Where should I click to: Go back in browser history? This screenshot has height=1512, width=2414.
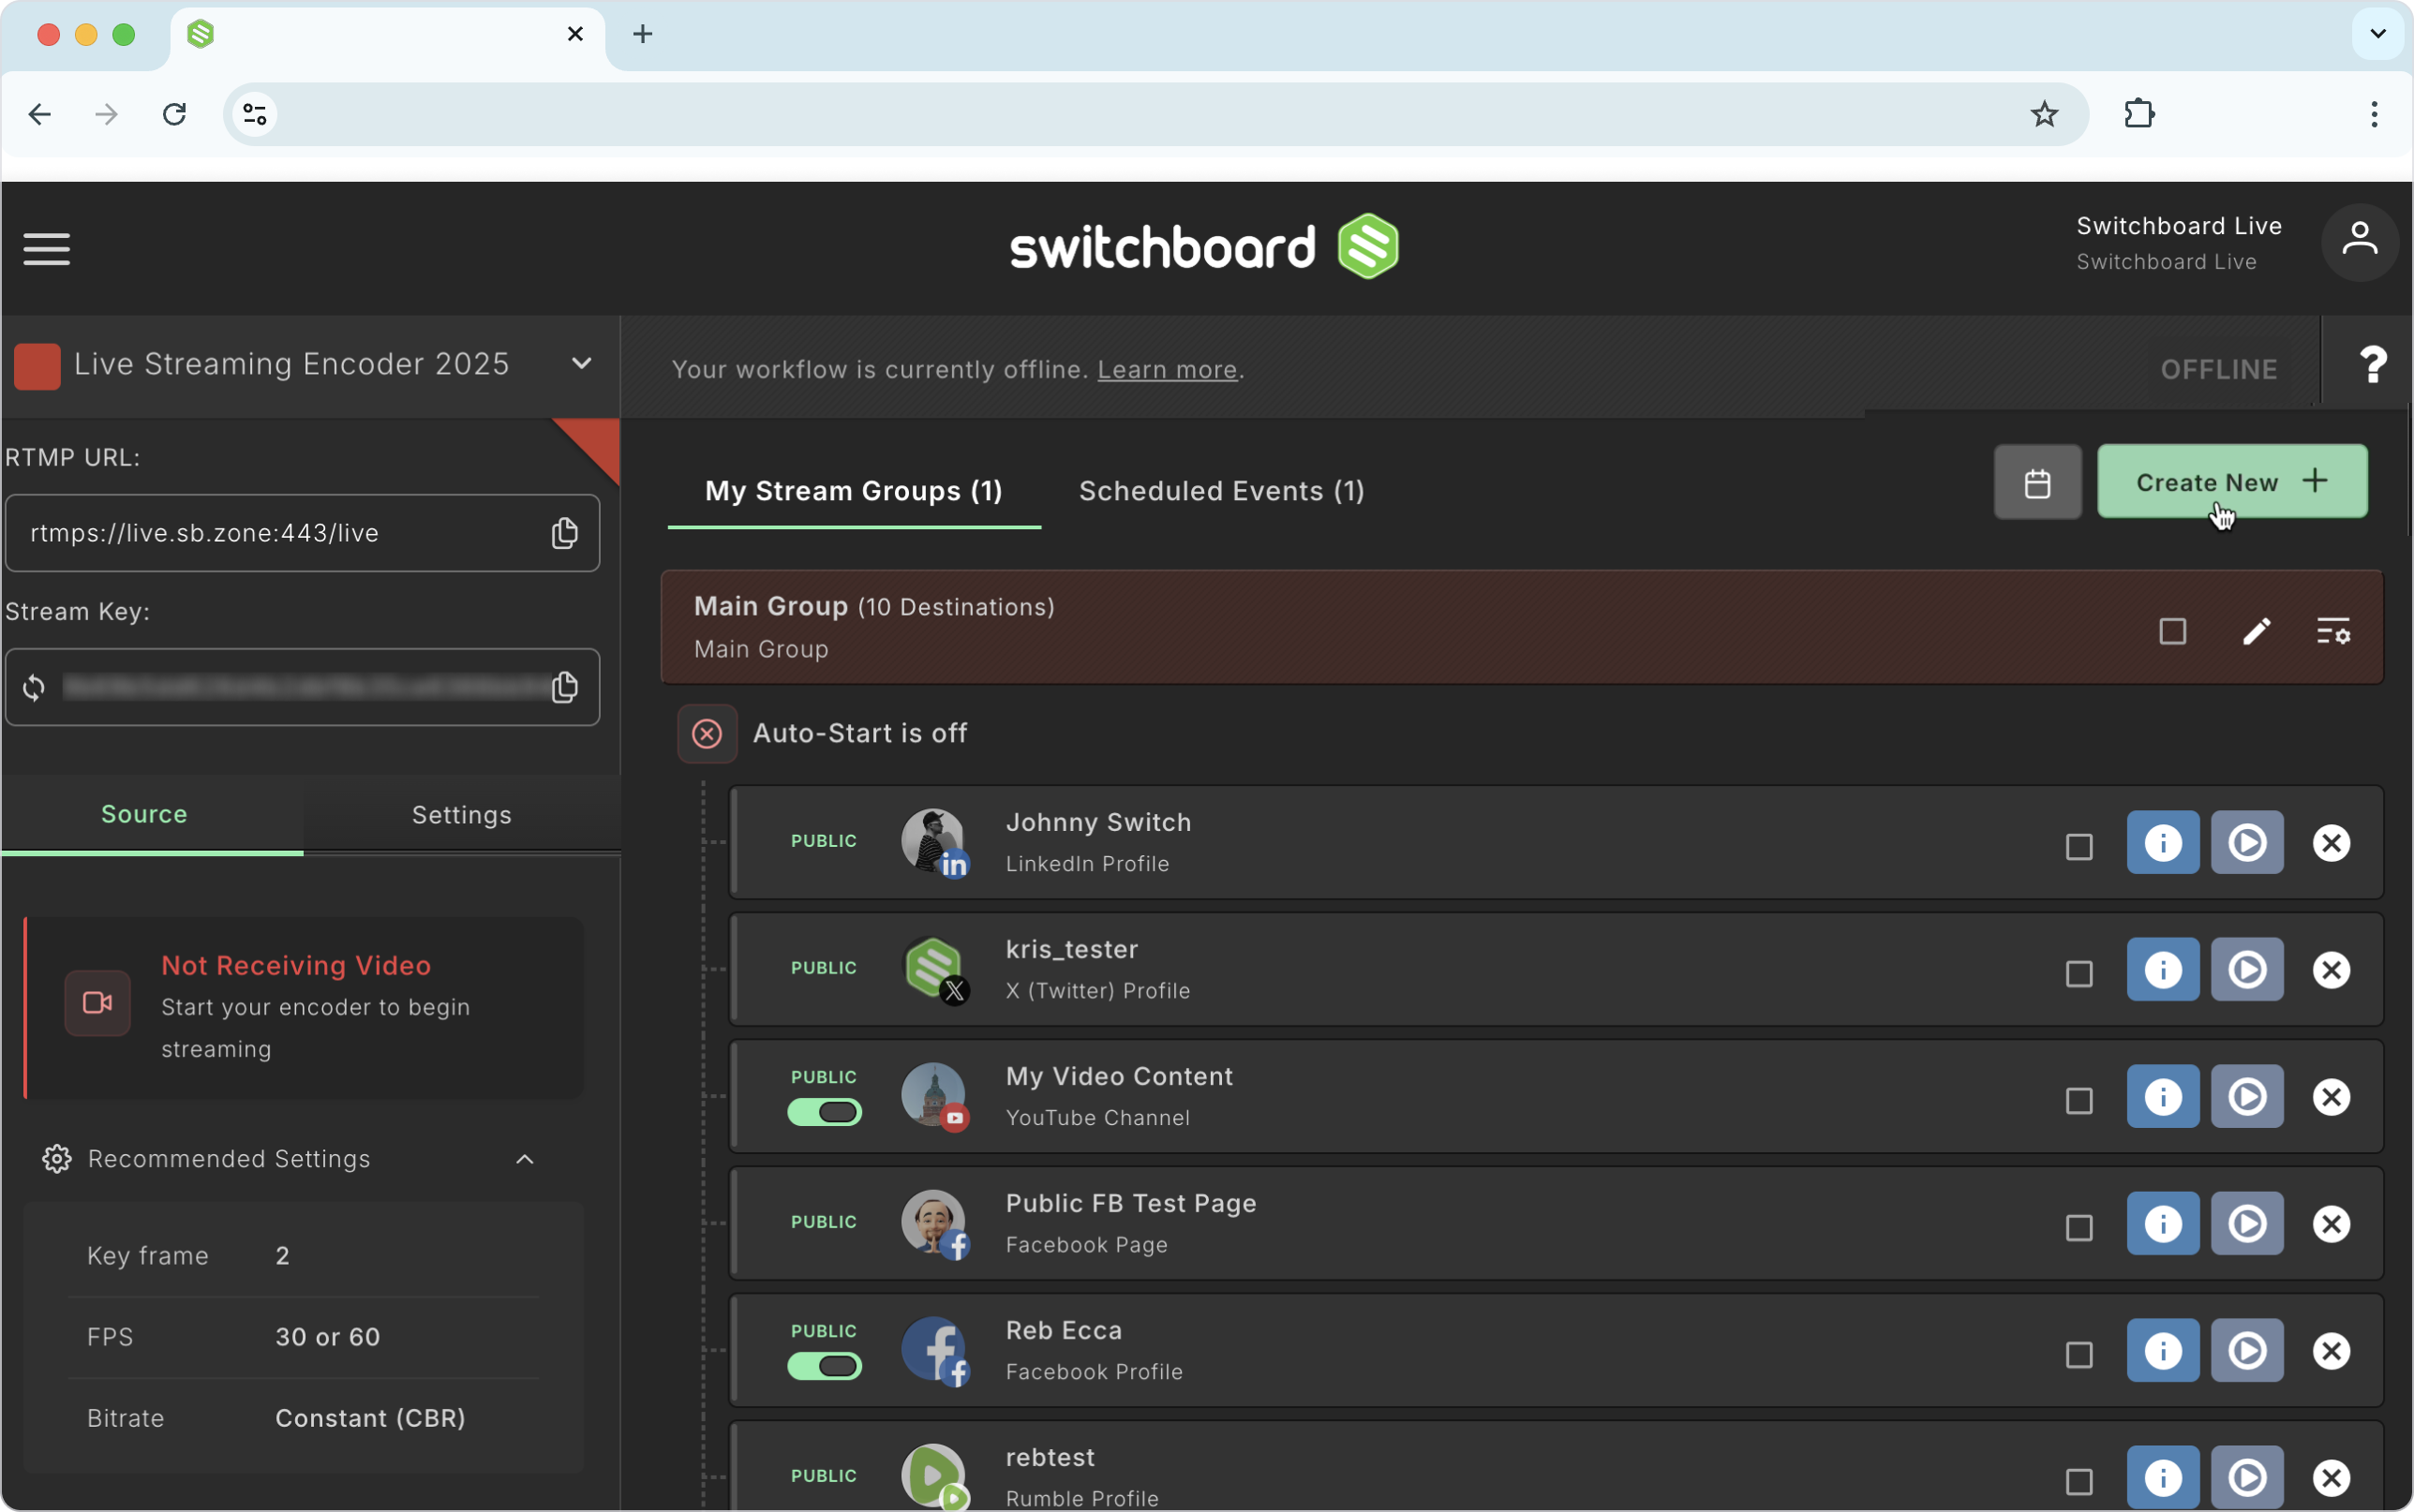(40, 114)
